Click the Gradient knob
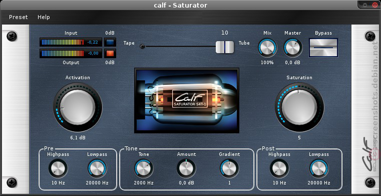 pyautogui.click(x=229, y=168)
